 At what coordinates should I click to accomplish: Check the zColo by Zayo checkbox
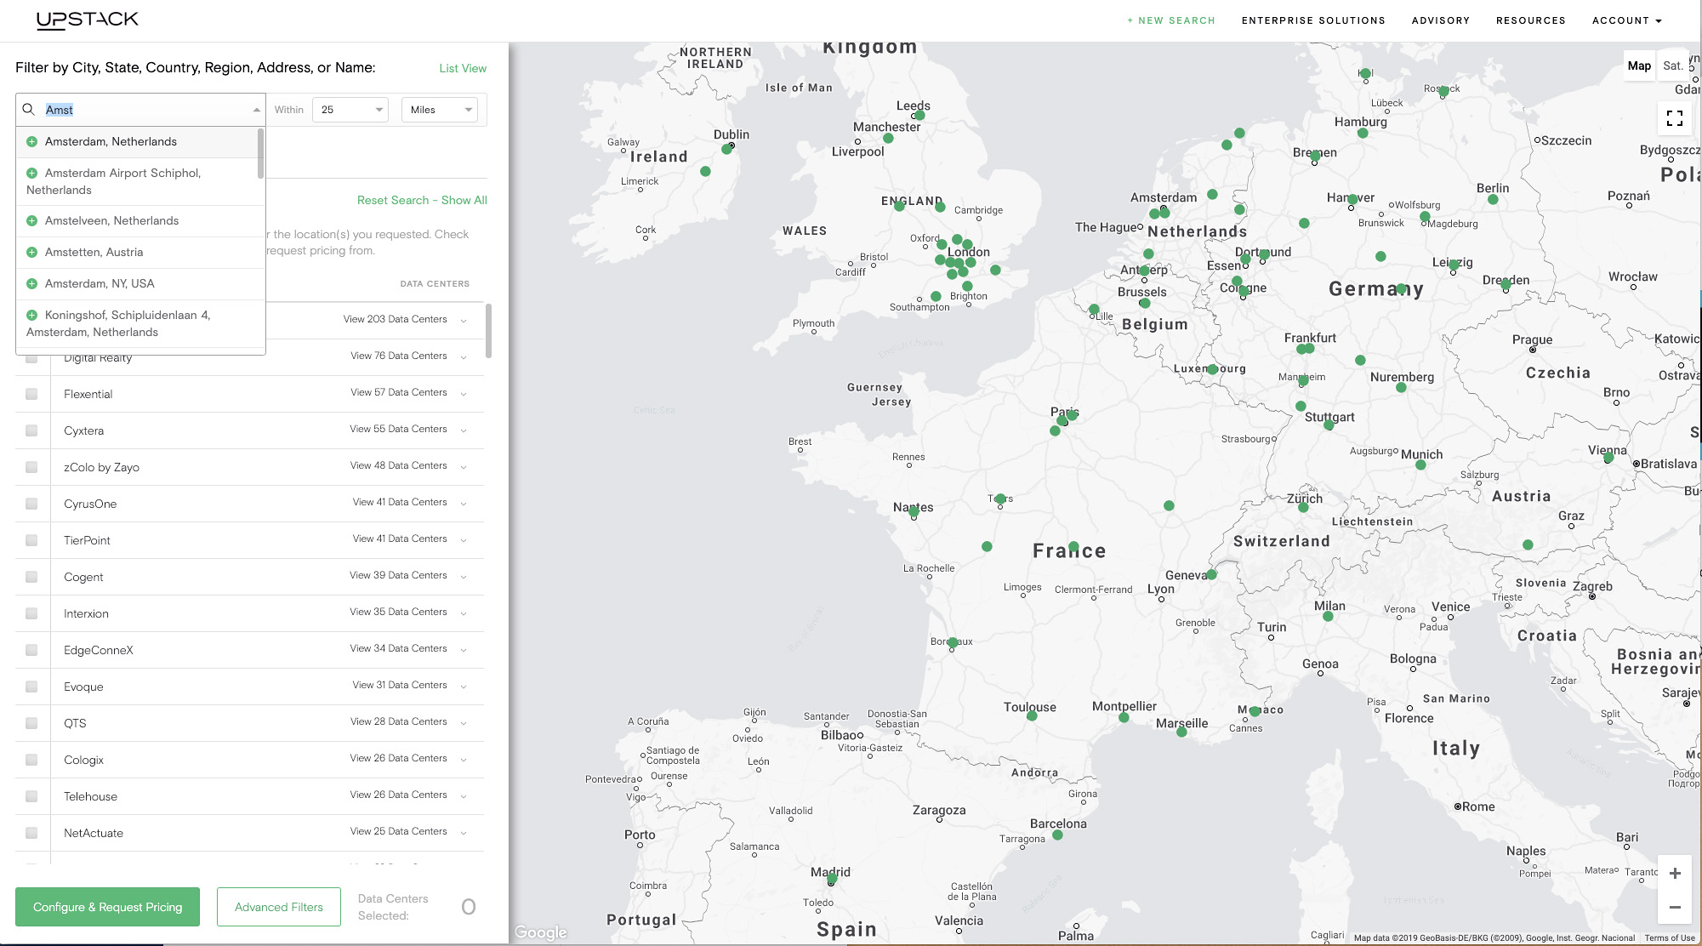(x=31, y=467)
